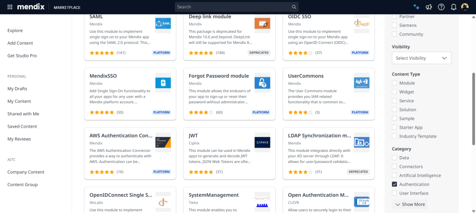Open the notifications bell icon
The image size is (476, 213).
pyautogui.click(x=454, y=7)
